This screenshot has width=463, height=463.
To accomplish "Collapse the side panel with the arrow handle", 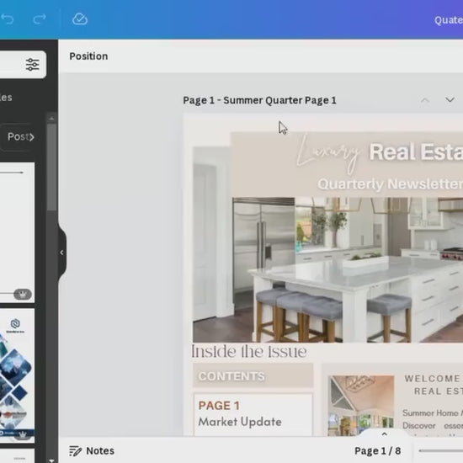I will tap(61, 253).
